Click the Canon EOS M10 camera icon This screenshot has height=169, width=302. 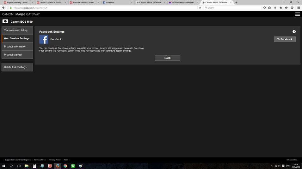coord(5,21)
